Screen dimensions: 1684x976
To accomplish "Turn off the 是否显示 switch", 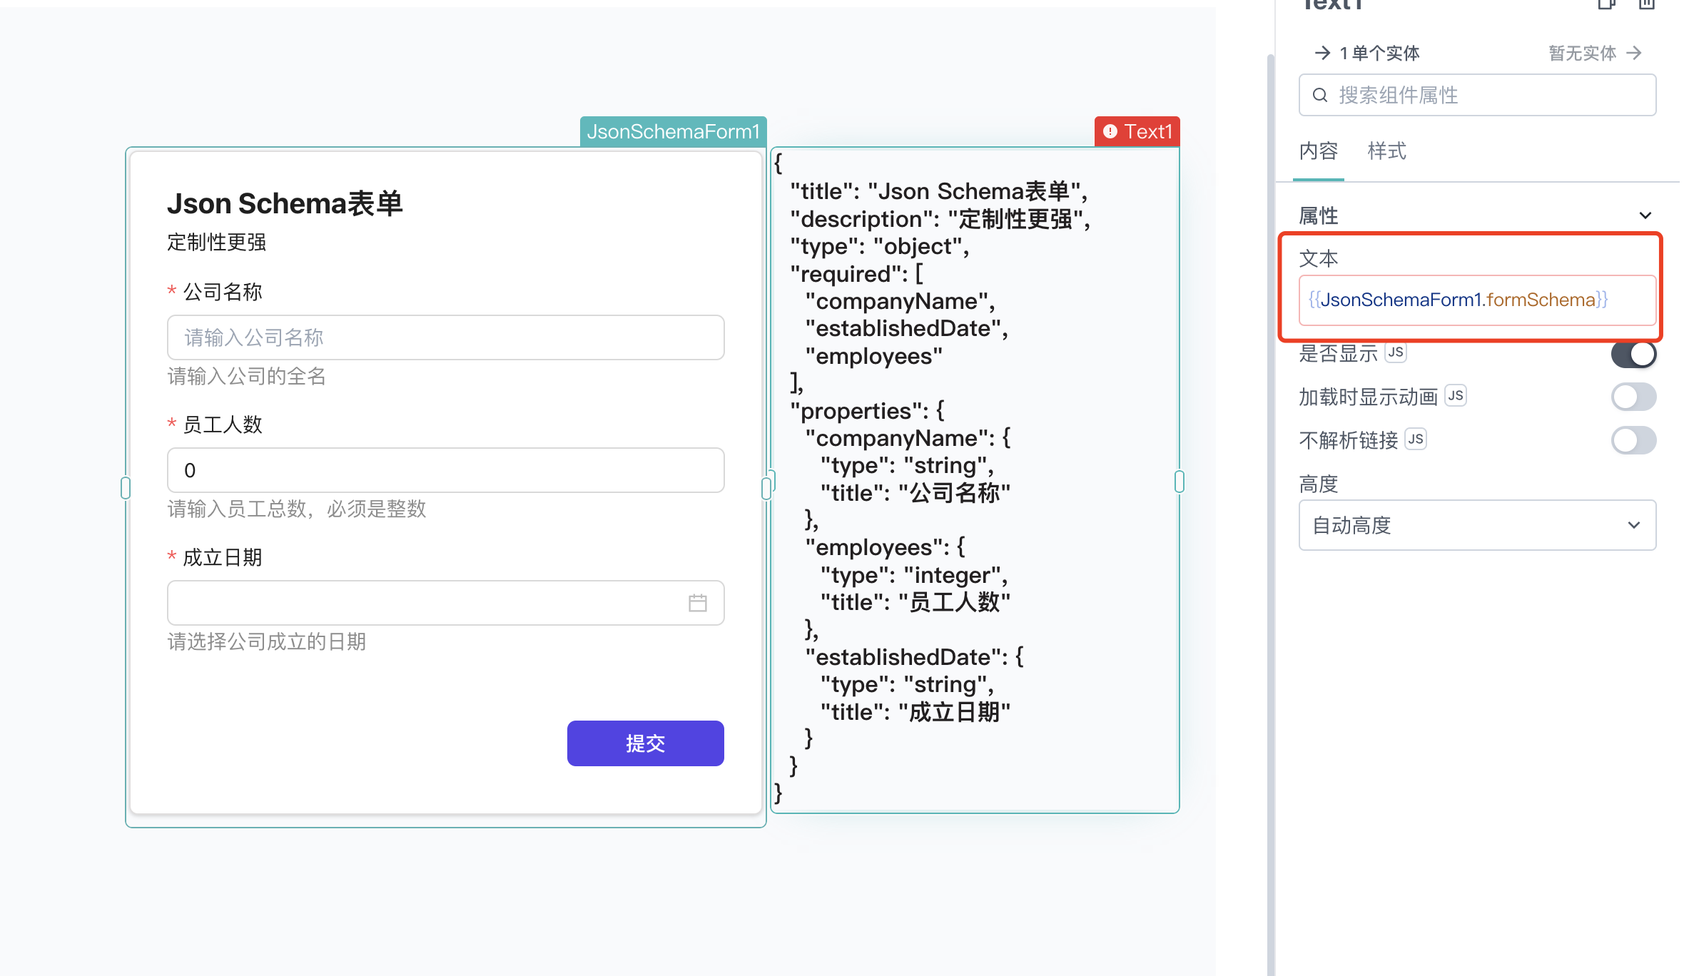I will 1633,354.
